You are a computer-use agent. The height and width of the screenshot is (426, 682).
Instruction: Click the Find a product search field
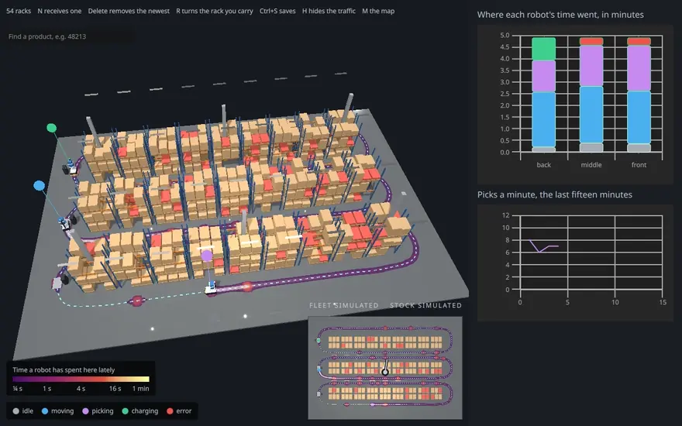(x=70, y=36)
